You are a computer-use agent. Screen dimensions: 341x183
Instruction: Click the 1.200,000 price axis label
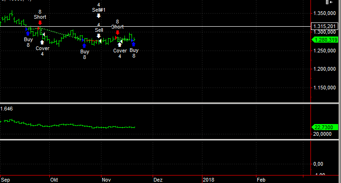[325, 69]
